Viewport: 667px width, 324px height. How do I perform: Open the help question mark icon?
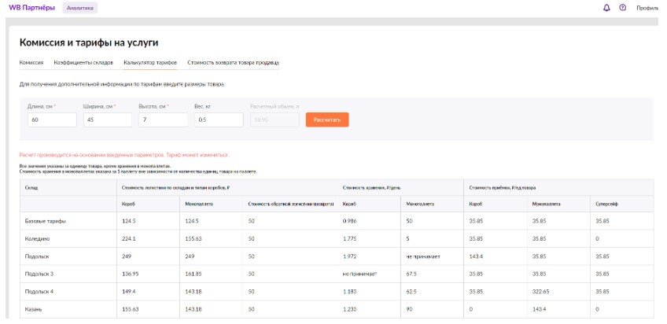[623, 8]
